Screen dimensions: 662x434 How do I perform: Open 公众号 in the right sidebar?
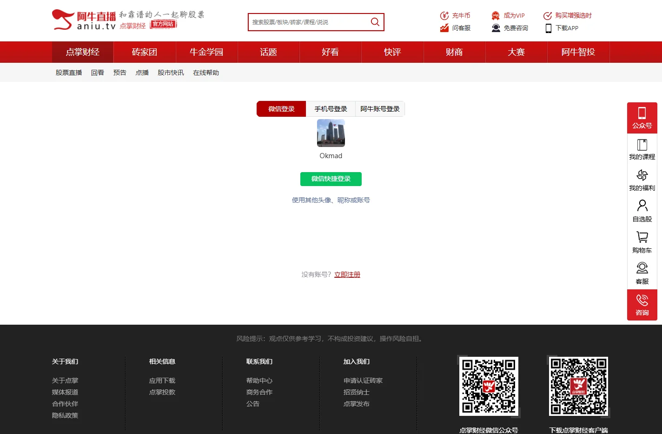click(642, 118)
